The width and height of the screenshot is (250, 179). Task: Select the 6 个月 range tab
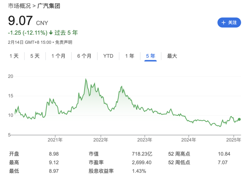click(84, 56)
